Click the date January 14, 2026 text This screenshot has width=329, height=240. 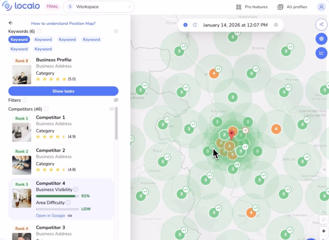235,25
